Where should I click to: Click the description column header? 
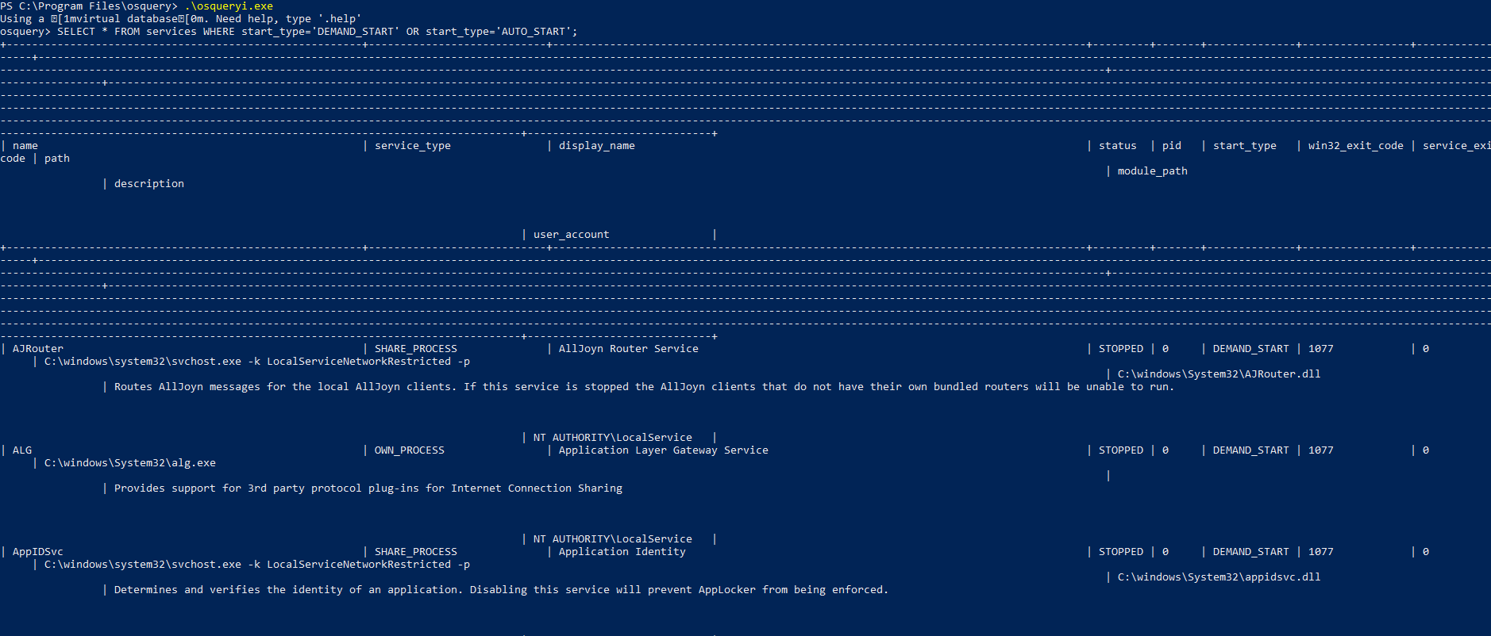[148, 184]
